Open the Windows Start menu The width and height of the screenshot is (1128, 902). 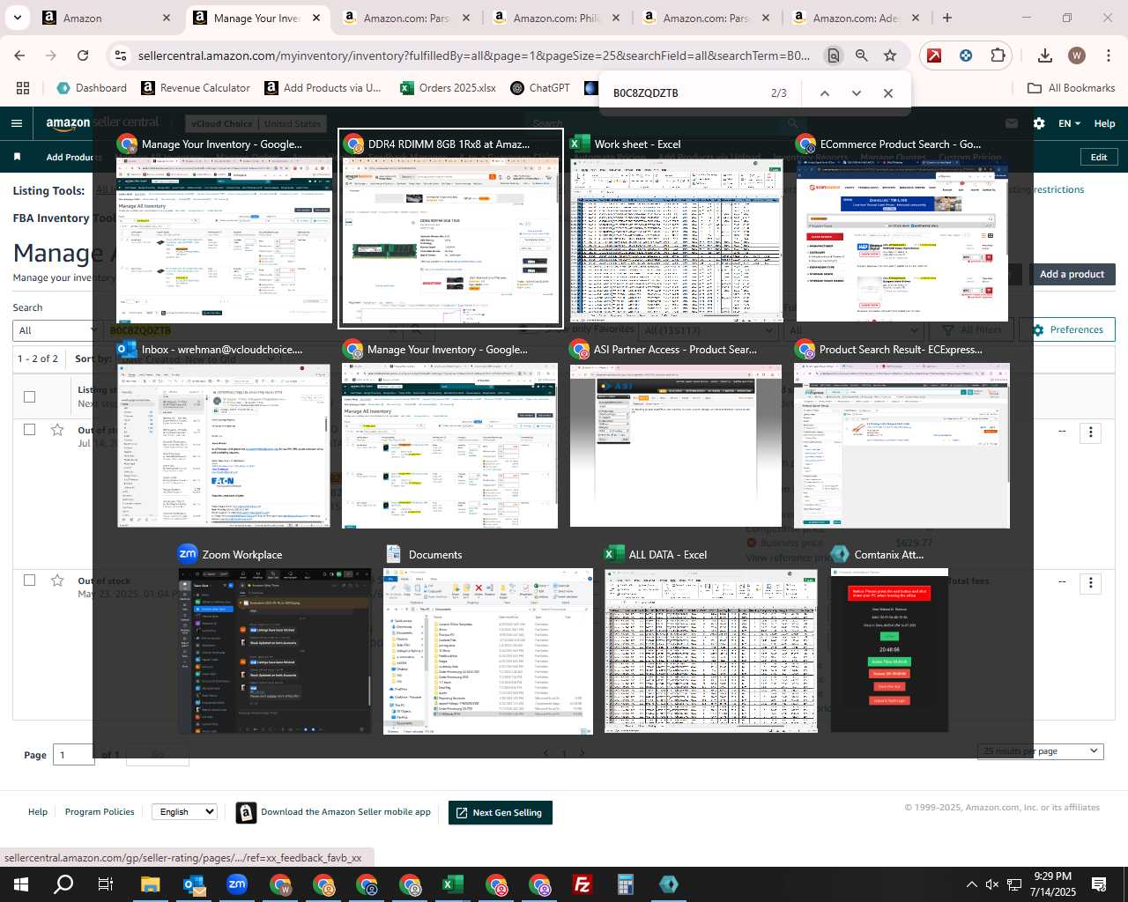21,884
